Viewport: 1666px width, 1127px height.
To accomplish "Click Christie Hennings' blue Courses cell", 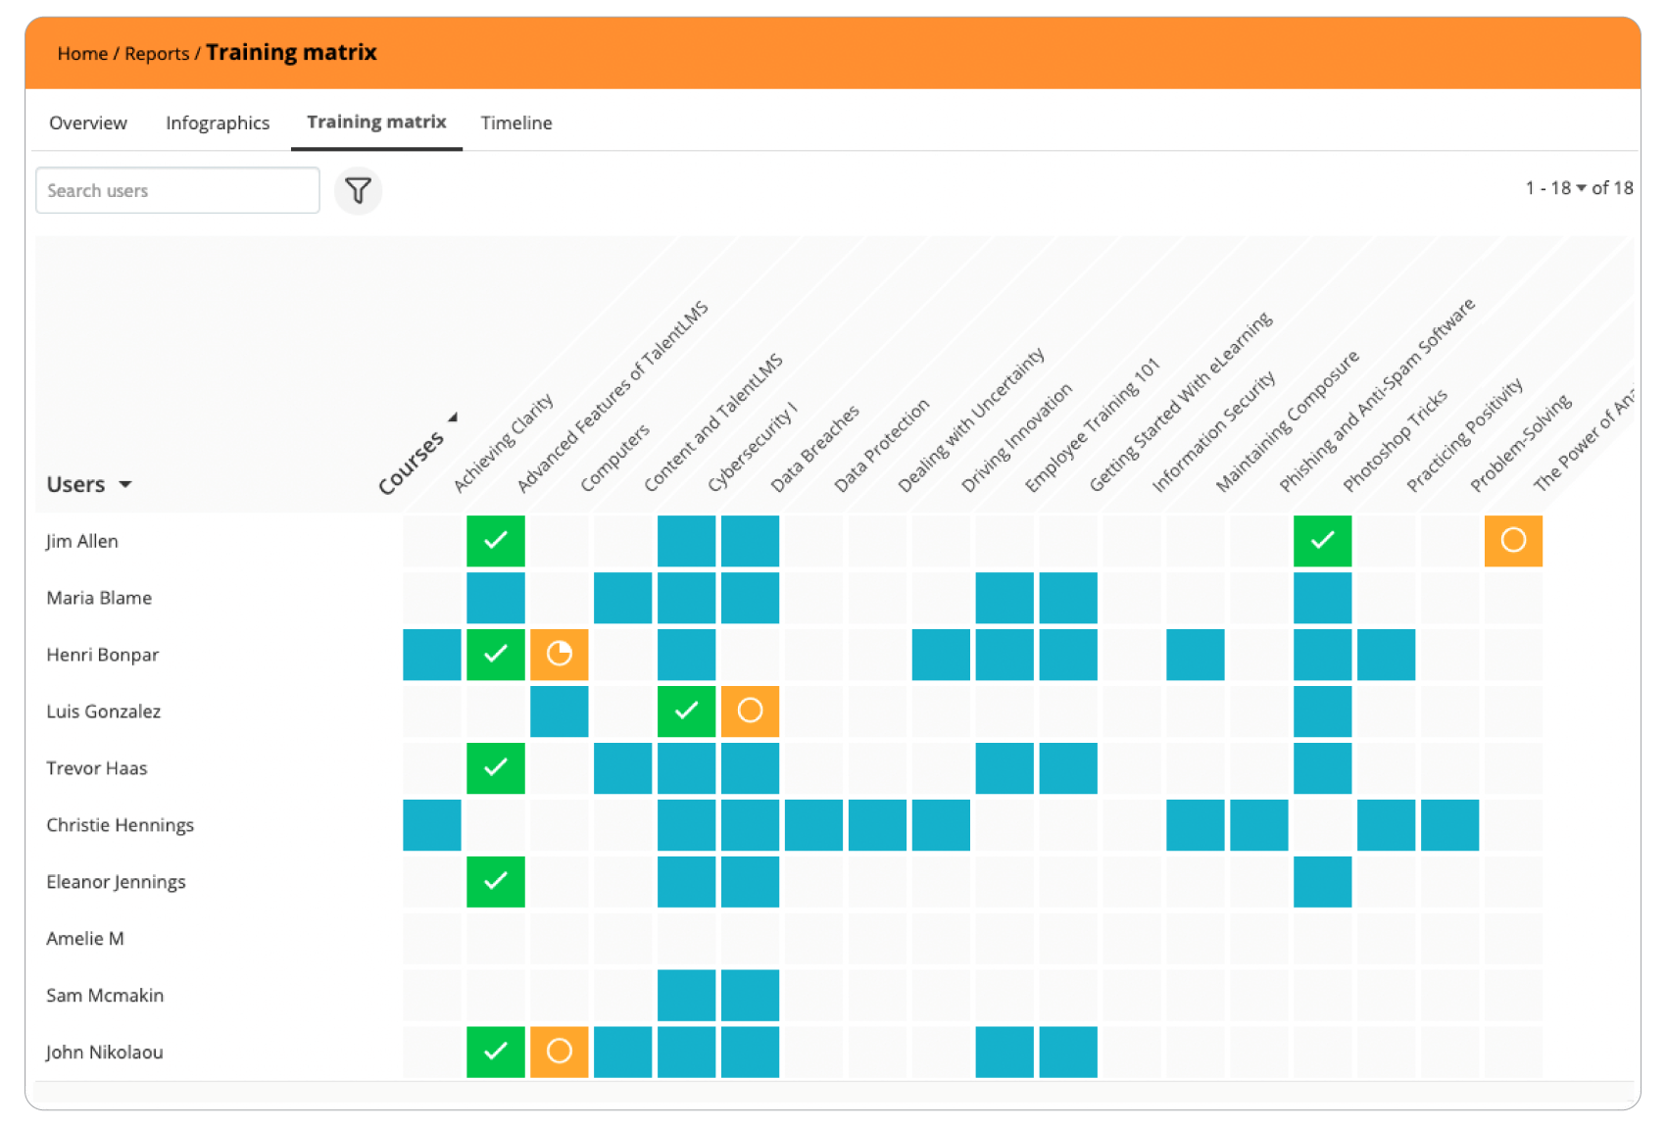I will point(431,825).
